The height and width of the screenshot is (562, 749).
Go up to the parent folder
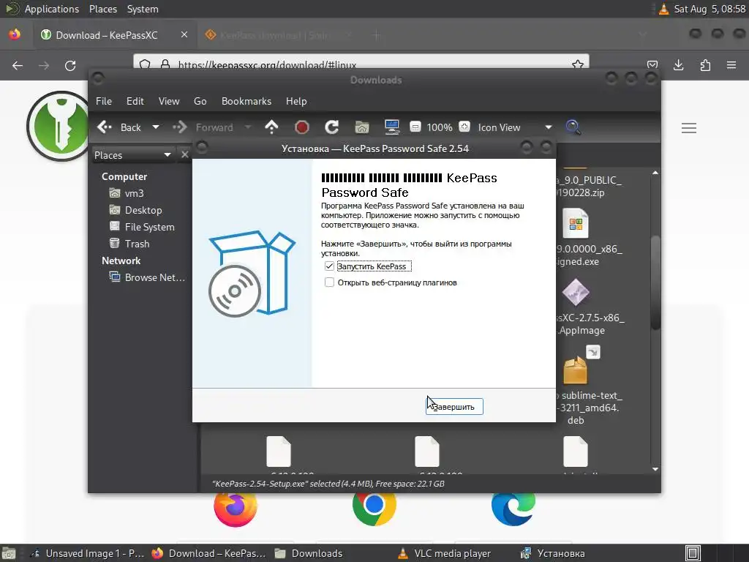271,127
